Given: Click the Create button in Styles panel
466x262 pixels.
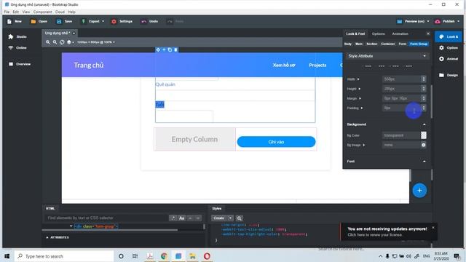Looking at the screenshot, I should point(219,218).
